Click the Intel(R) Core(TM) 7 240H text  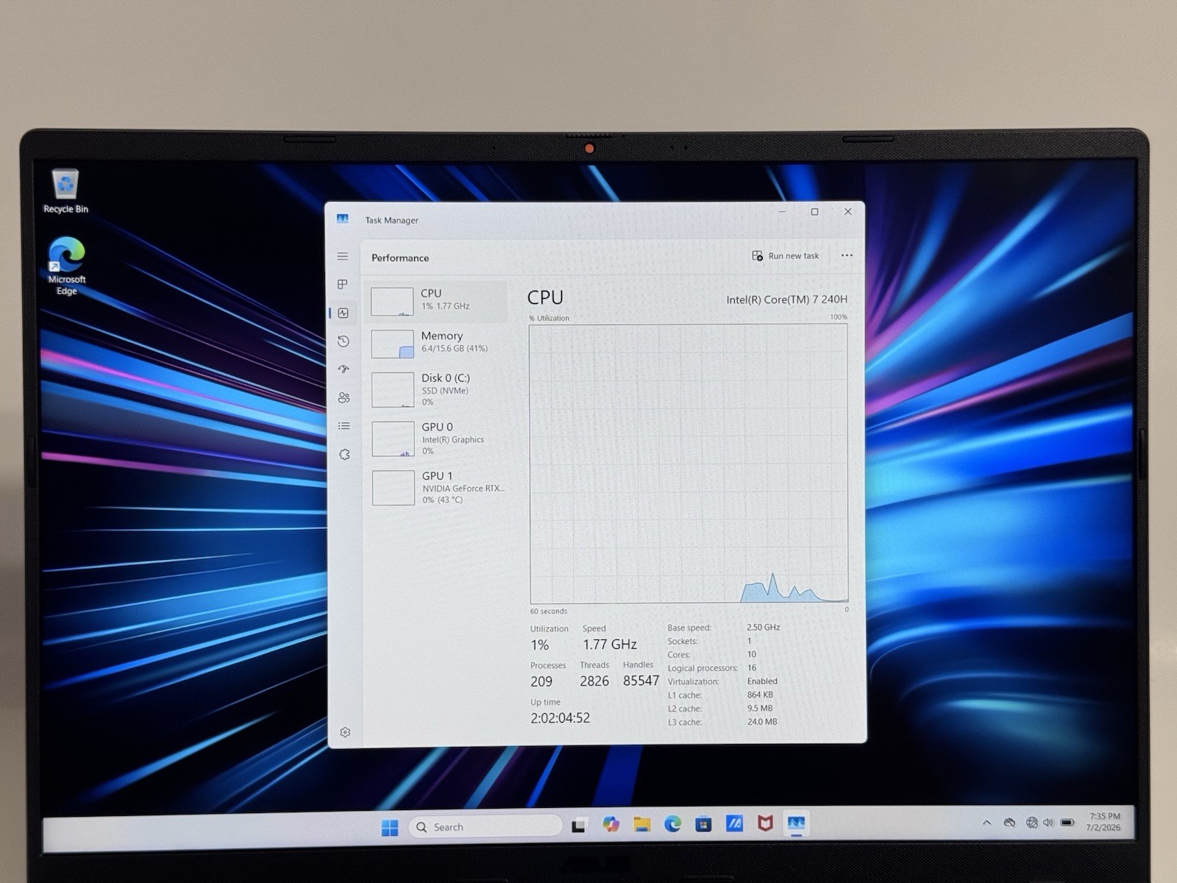[786, 299]
